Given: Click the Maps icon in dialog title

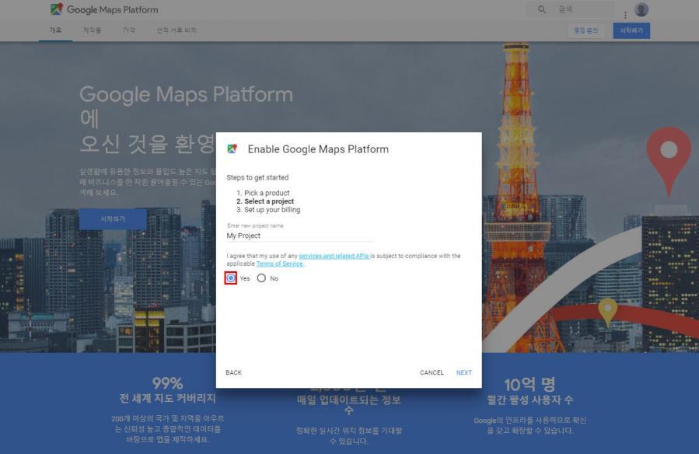Looking at the screenshot, I should click(232, 149).
